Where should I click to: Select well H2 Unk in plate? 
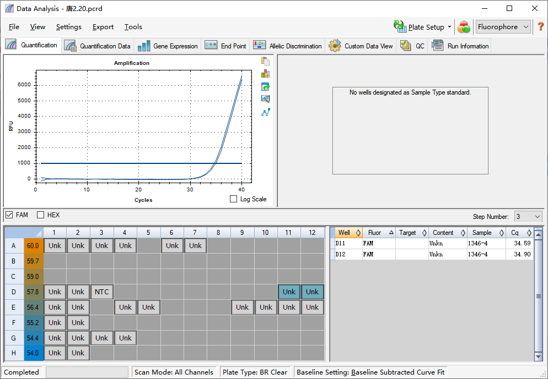(78, 353)
